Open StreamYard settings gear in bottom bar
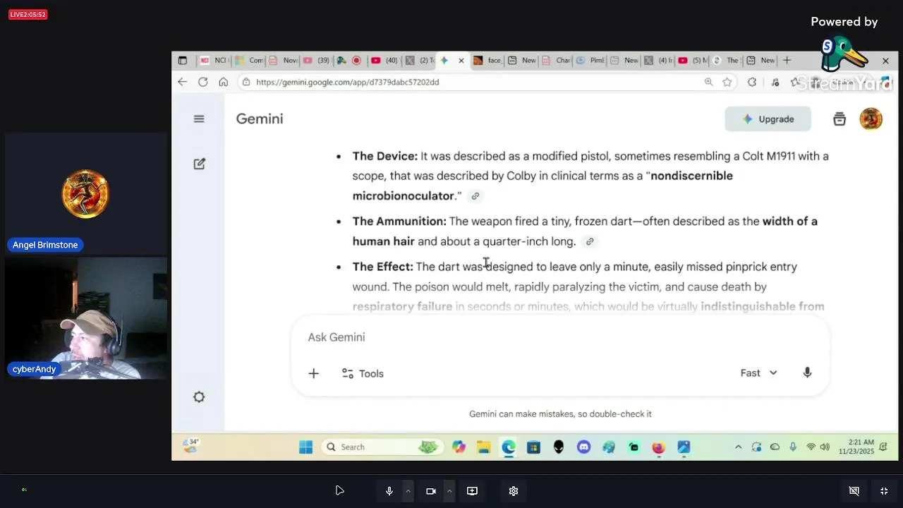The height and width of the screenshot is (508, 903). 514,491
